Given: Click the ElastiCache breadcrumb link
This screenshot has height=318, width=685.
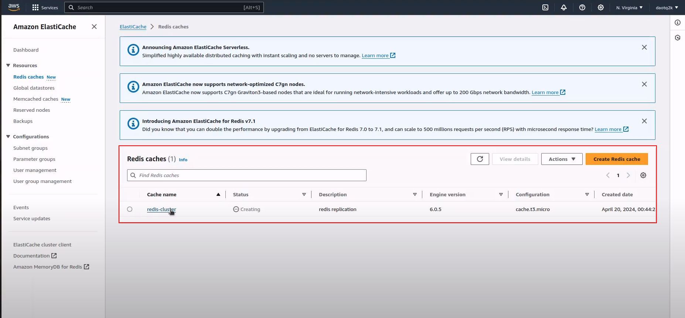Looking at the screenshot, I should tap(133, 27).
